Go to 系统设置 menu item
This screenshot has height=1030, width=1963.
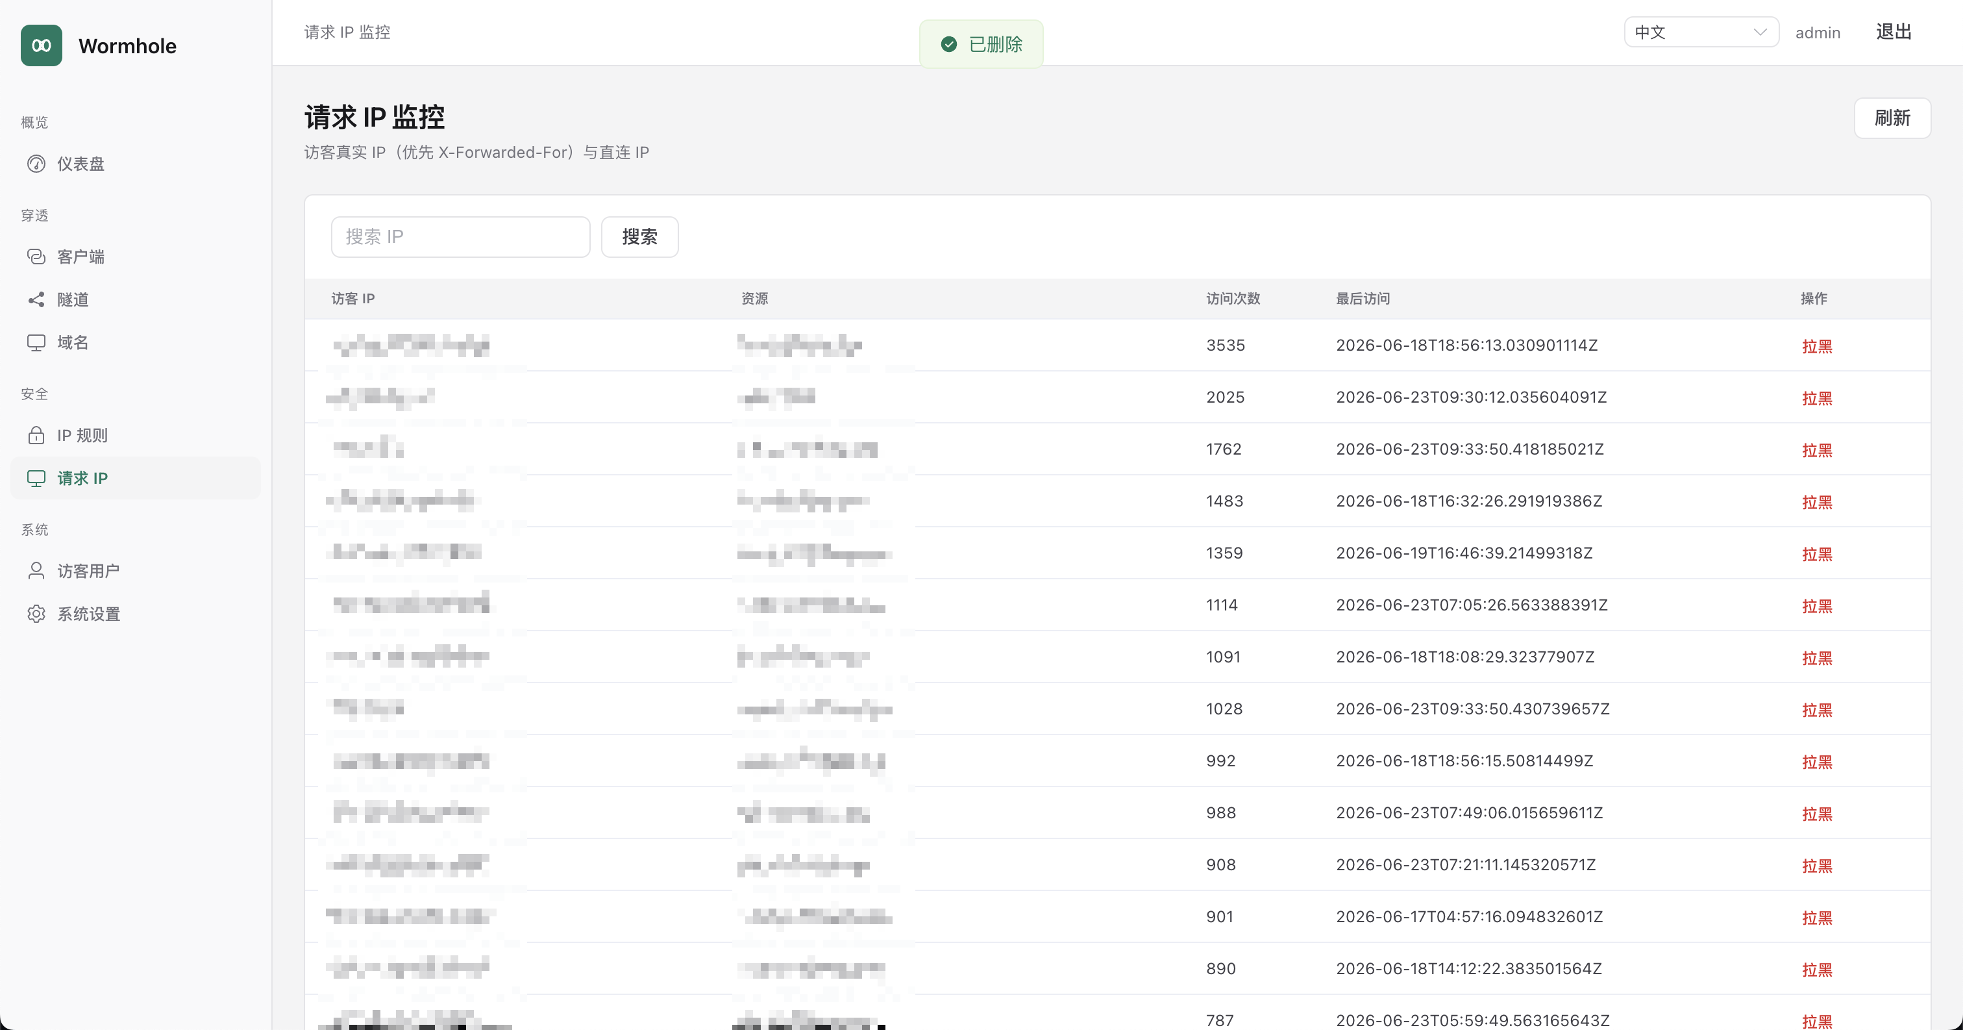tap(136, 614)
